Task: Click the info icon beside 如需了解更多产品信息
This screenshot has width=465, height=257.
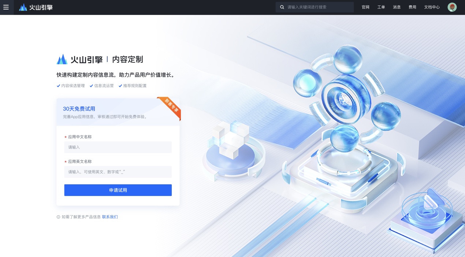Action: tap(58, 217)
